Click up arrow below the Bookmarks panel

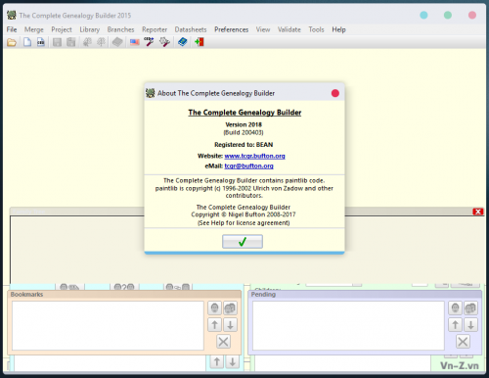(217, 362)
